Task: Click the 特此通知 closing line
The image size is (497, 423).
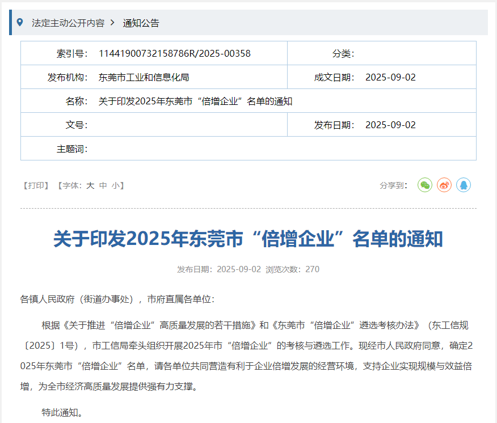Action: tap(62, 412)
